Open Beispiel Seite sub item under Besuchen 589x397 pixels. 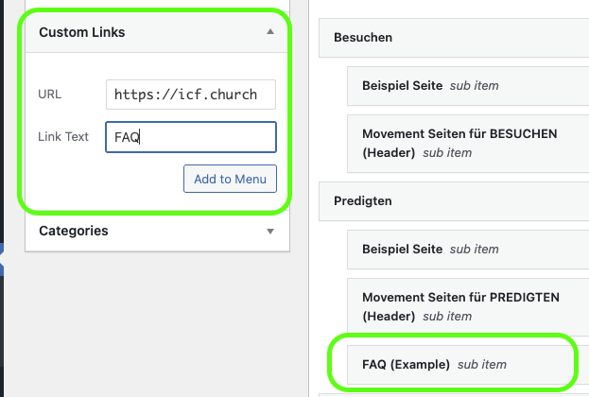tap(402, 86)
